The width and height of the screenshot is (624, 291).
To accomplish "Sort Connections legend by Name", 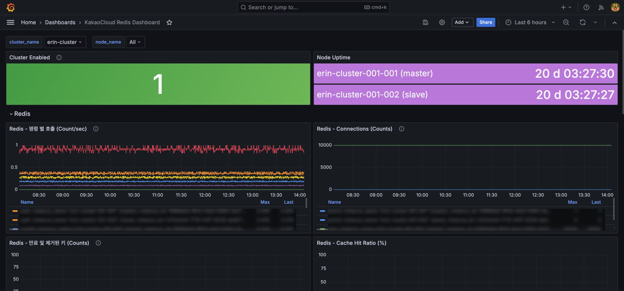I will [x=335, y=202].
